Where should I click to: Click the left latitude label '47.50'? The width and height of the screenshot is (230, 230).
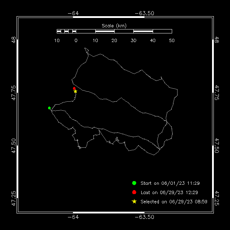14,146
